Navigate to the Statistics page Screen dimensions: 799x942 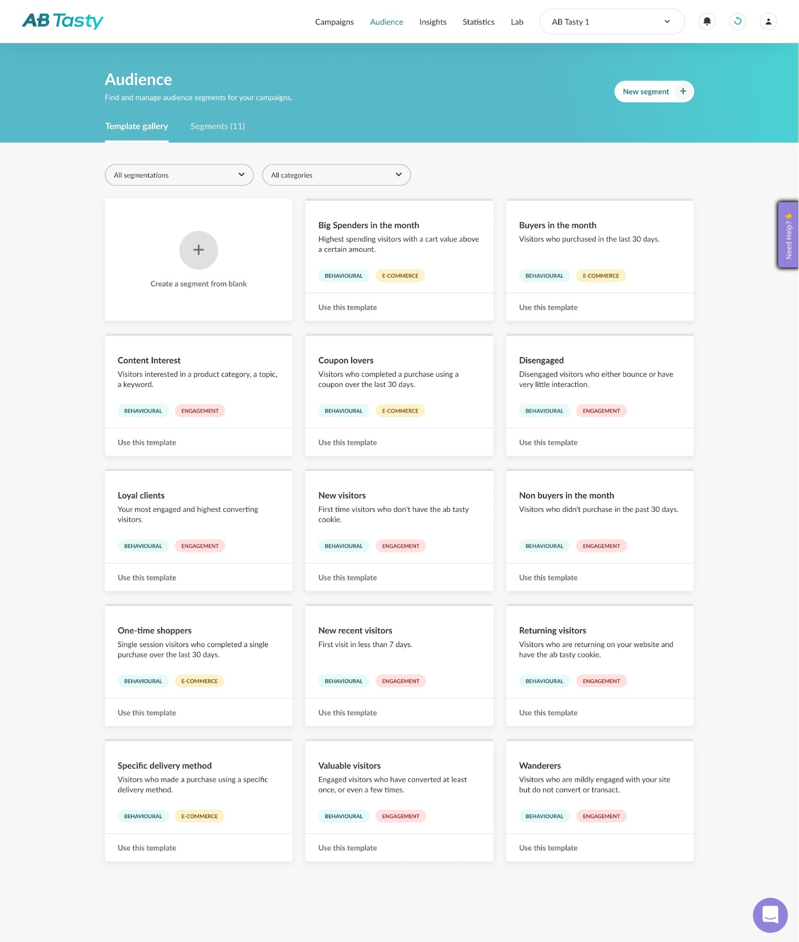(478, 22)
